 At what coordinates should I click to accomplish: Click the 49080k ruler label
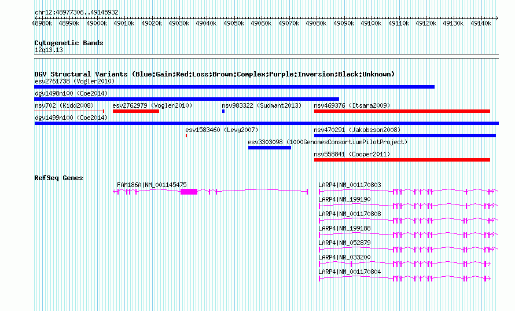click(x=315, y=23)
